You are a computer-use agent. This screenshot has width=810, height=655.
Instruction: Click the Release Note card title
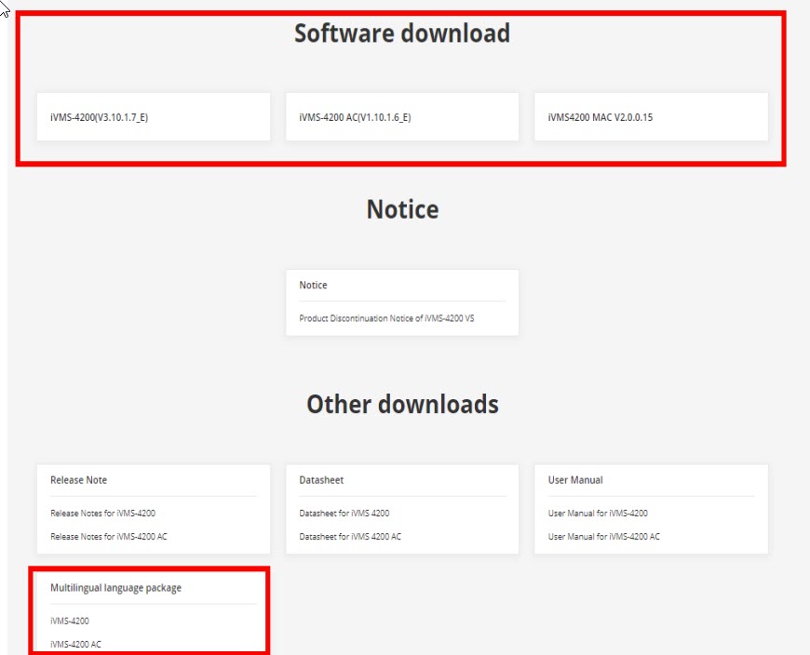pyautogui.click(x=78, y=480)
